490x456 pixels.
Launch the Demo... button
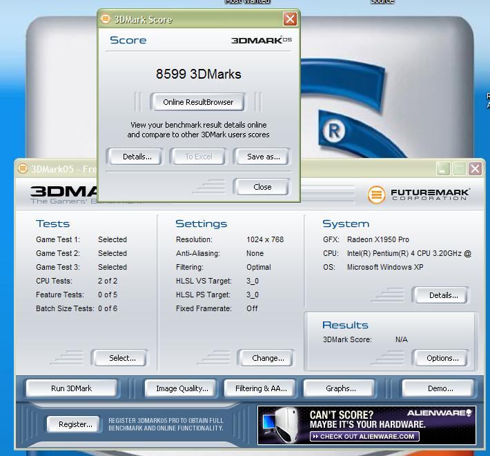click(x=438, y=388)
